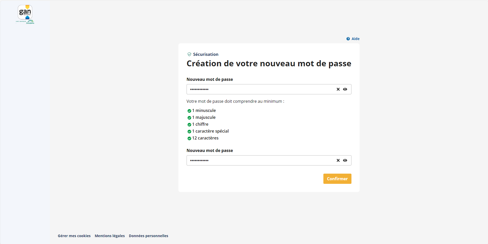The image size is (488, 244).
Task: Click the question mark help icon
Action: tap(348, 39)
